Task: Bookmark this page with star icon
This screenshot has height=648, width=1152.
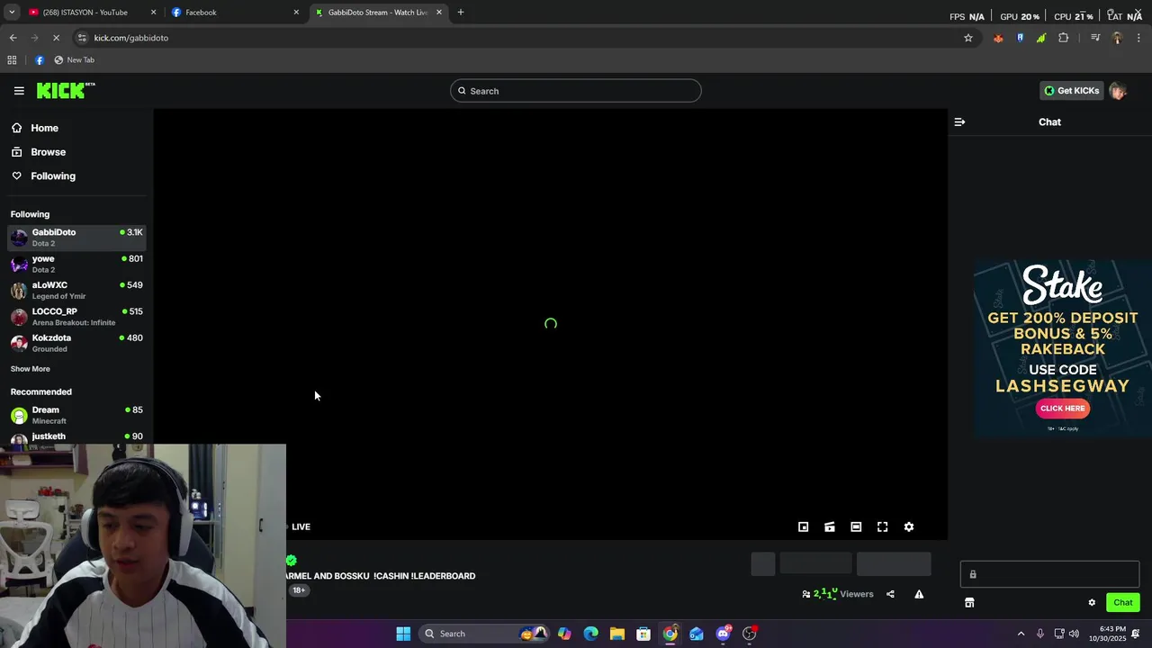Action: coord(968,38)
